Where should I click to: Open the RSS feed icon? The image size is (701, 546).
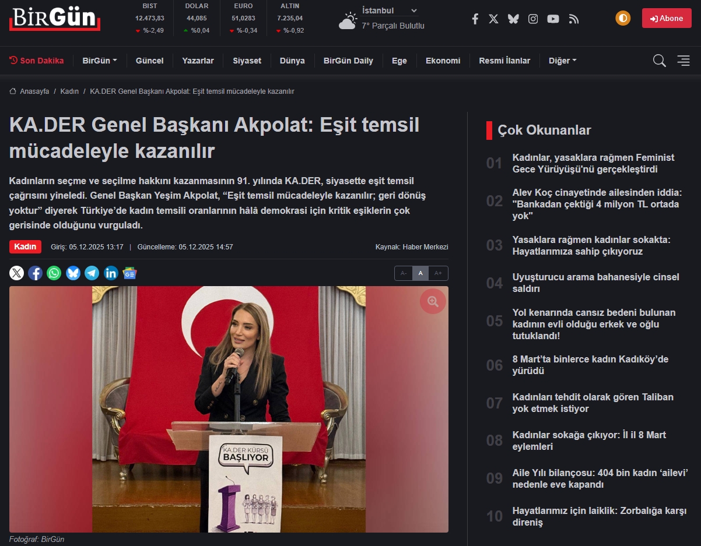click(574, 19)
